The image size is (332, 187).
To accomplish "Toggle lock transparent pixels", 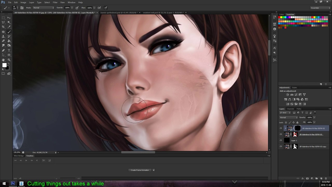I will [286, 122].
